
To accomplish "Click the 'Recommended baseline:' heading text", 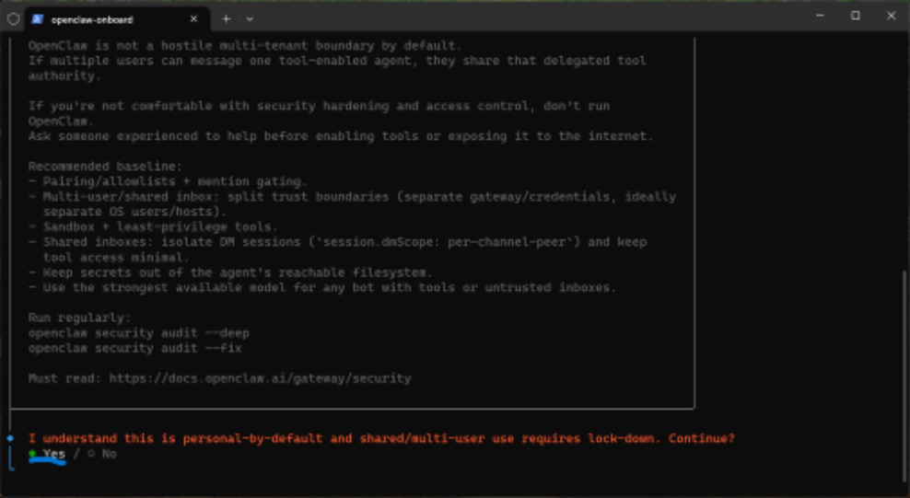I will point(105,167).
